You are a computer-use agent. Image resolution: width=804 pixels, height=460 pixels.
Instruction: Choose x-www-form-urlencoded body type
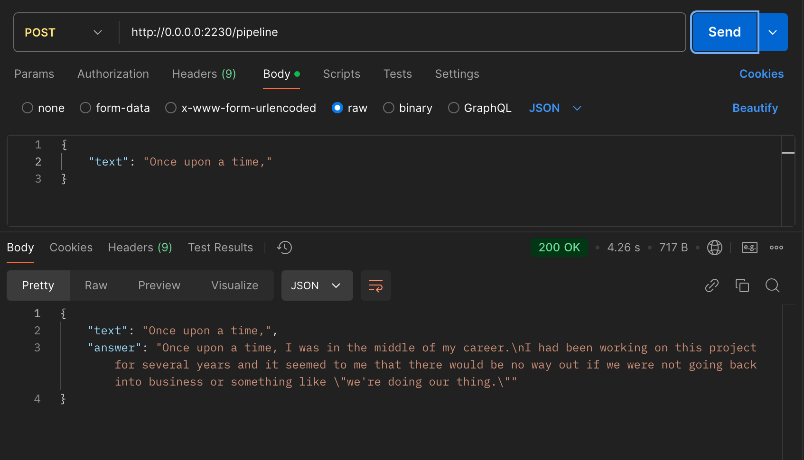(x=171, y=108)
